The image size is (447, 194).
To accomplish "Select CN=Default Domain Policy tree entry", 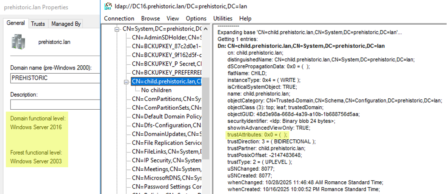I will [x=167, y=116].
